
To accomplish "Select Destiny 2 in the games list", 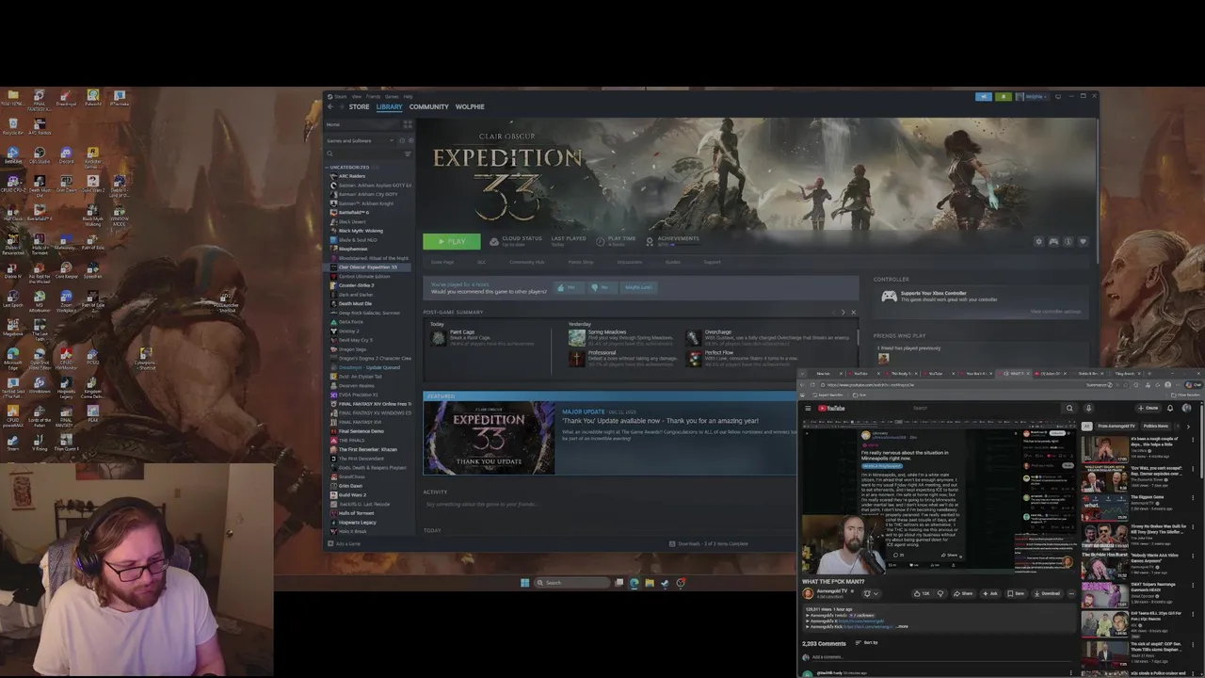I will click(348, 331).
